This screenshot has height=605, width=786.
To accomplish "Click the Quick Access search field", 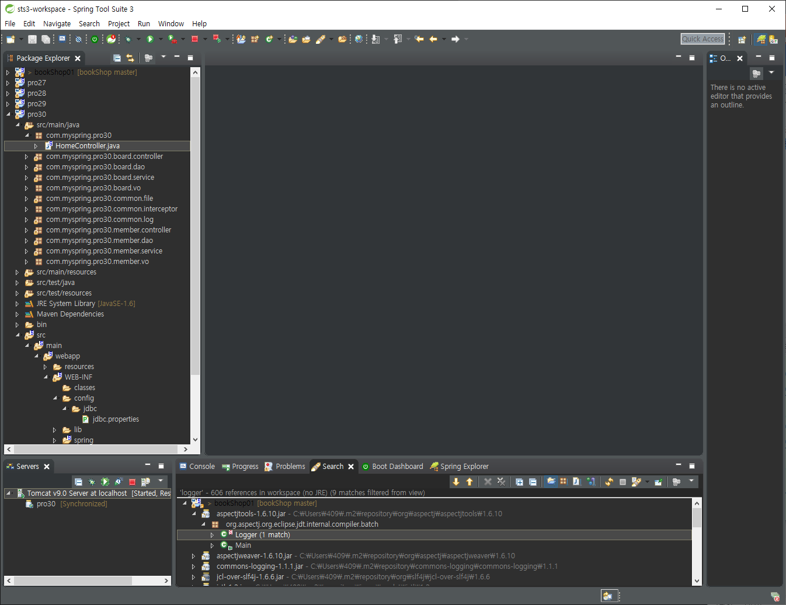I will pos(703,39).
